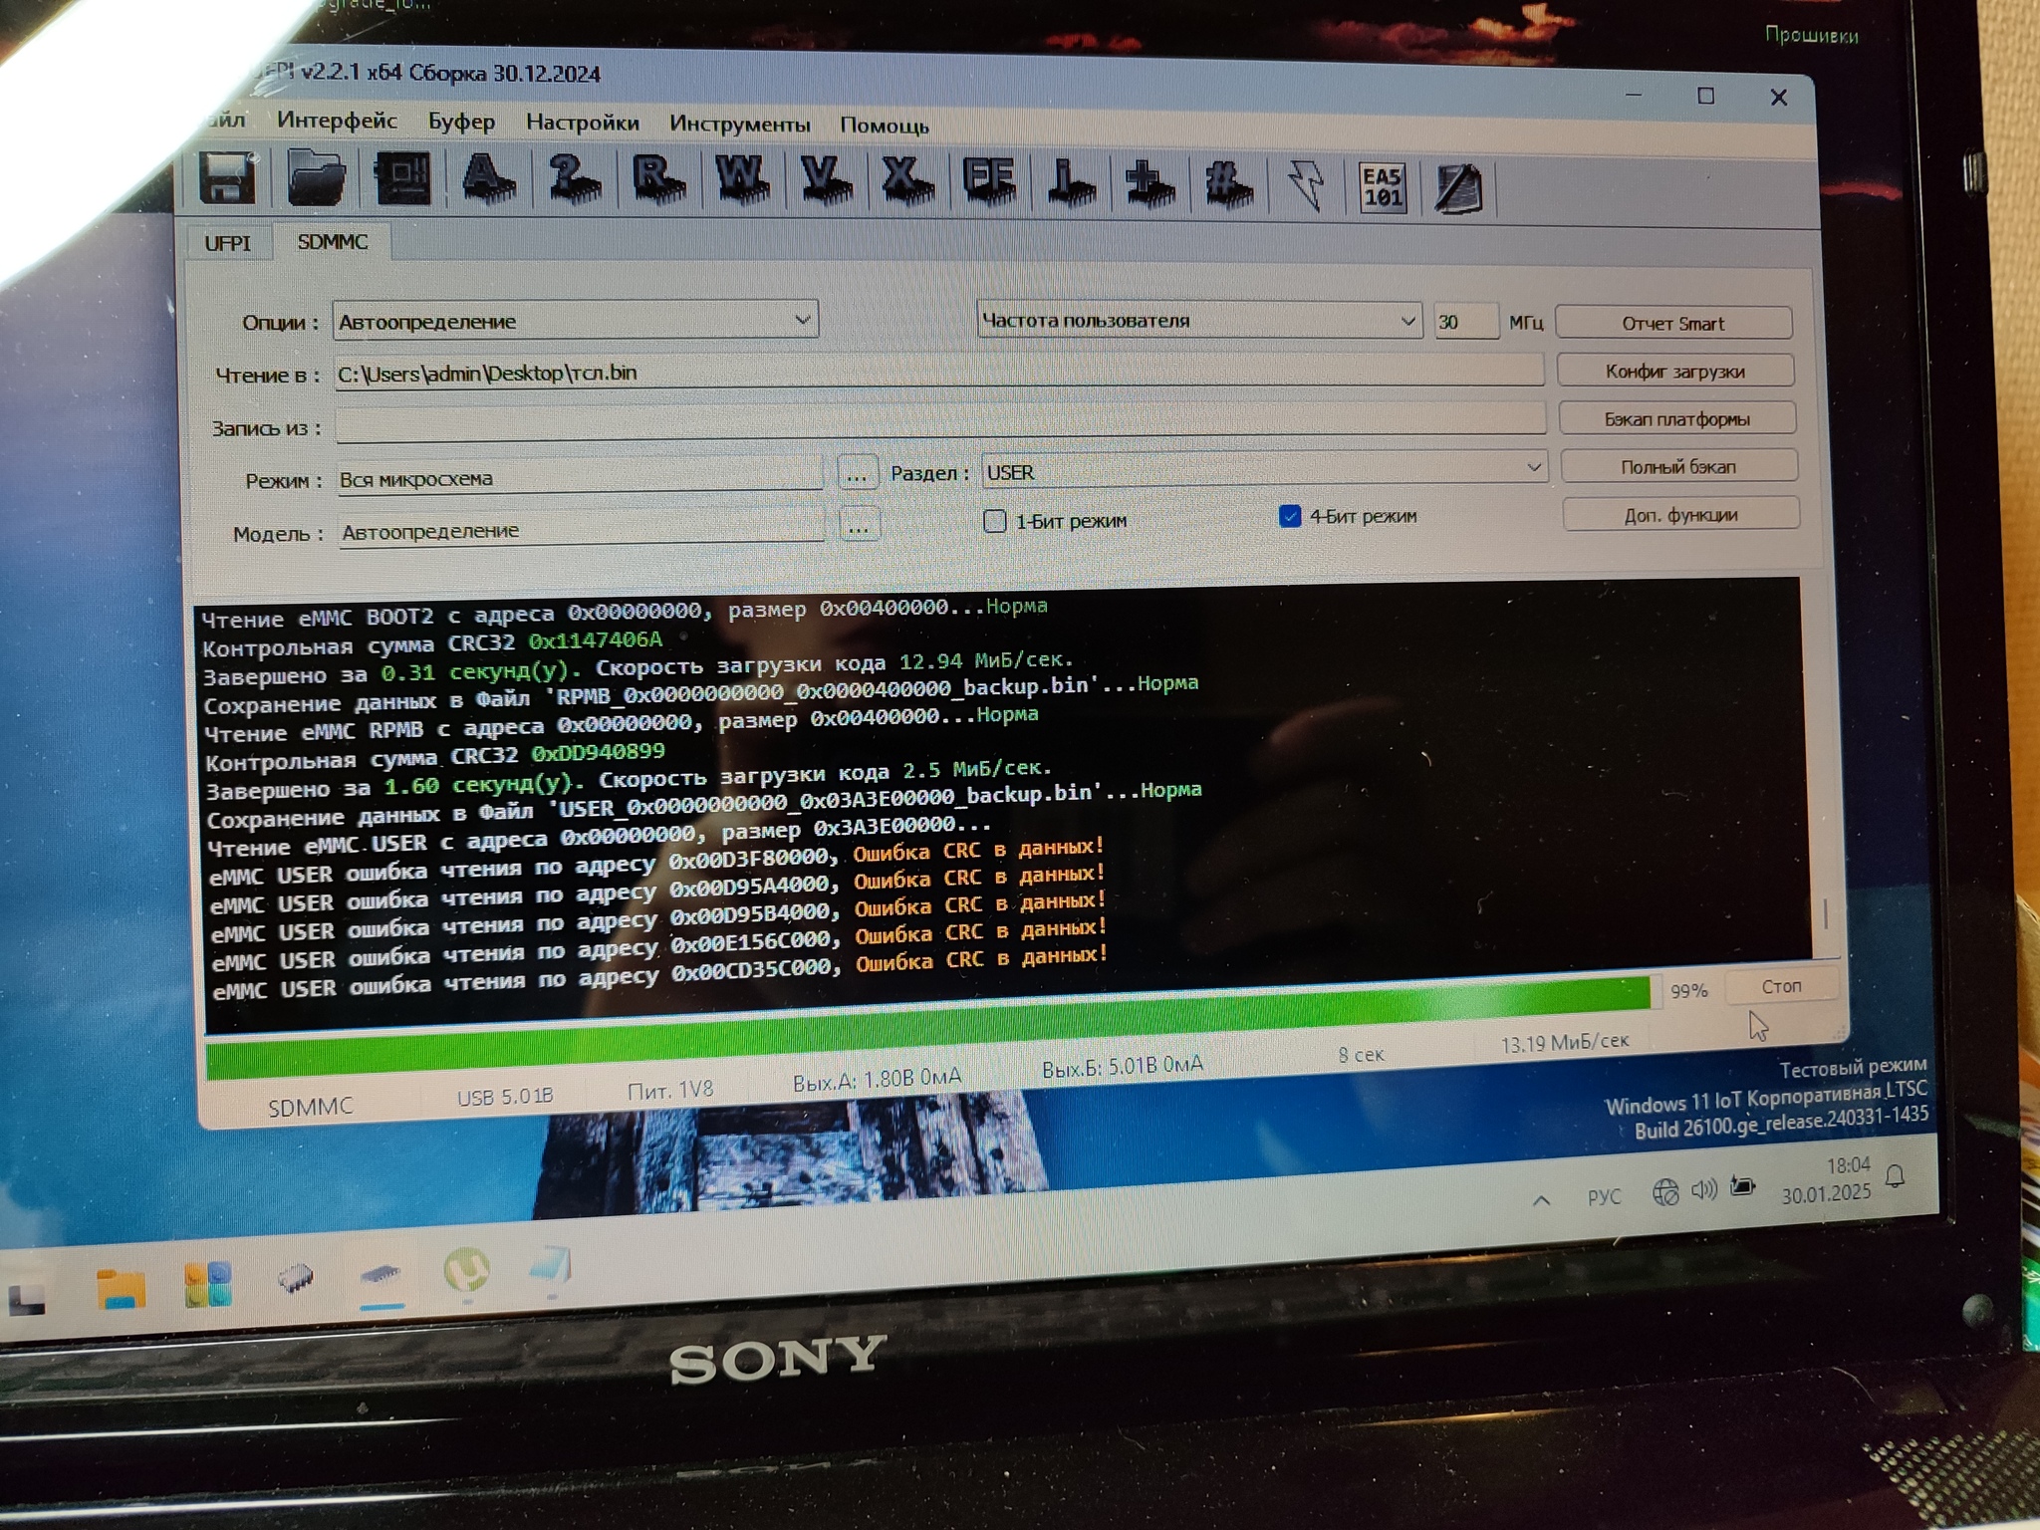Click the chip icon labeled FF

[988, 181]
